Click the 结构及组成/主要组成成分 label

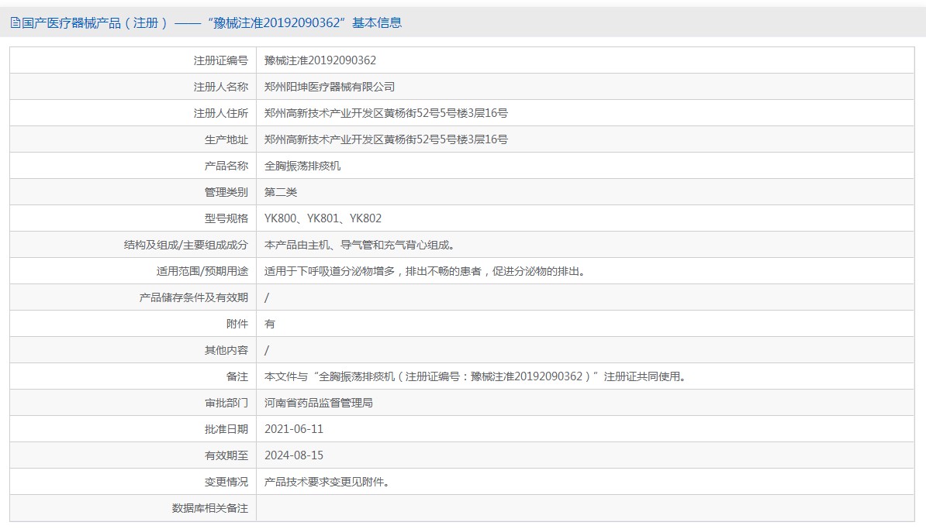tap(186, 245)
